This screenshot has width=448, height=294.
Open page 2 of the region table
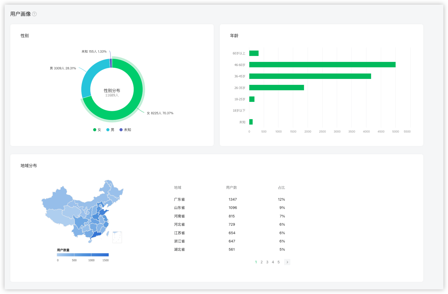[x=261, y=262]
